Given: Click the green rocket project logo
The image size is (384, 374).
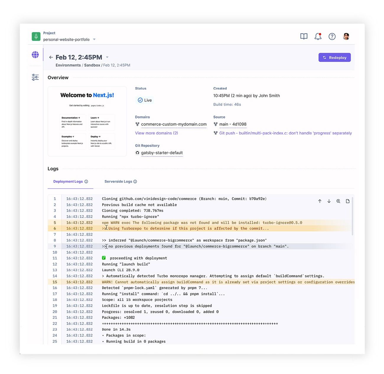Looking at the screenshot, I should pyautogui.click(x=36, y=36).
